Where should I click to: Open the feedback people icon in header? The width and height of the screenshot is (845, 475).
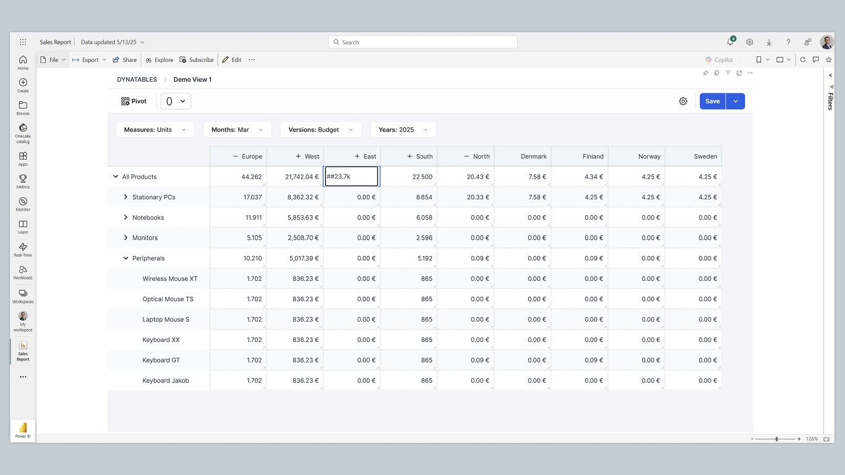tap(807, 42)
